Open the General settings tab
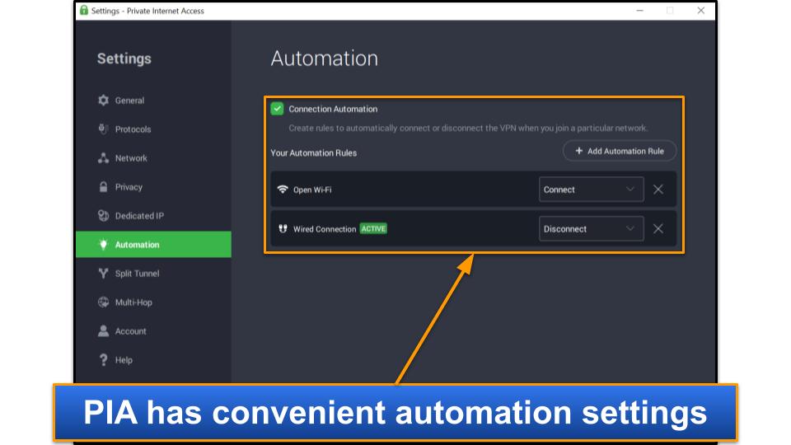The height and width of the screenshot is (445, 791). point(153,101)
